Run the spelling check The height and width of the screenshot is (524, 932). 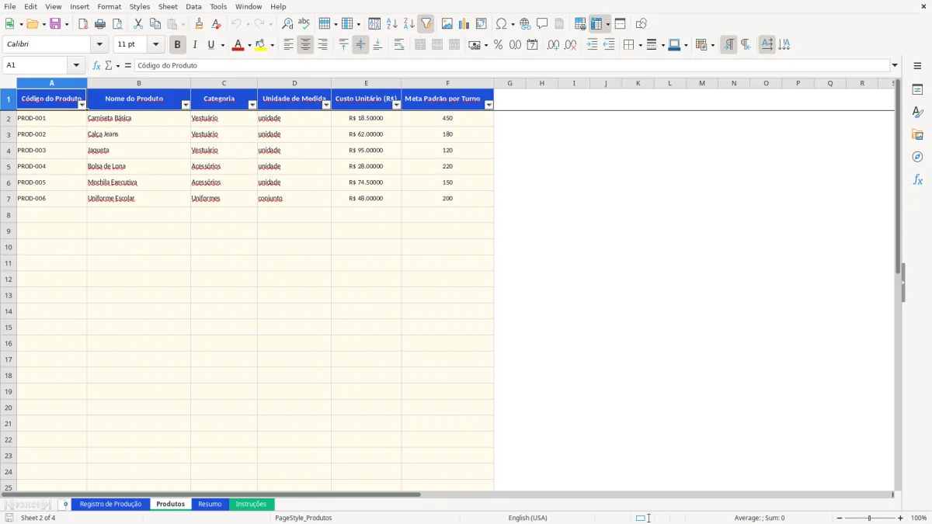(304, 24)
